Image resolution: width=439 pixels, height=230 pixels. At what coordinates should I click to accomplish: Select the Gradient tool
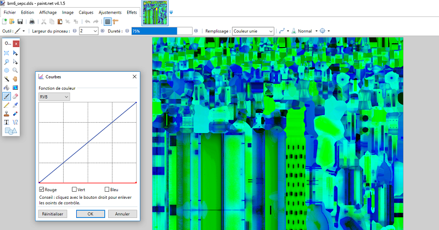[15, 88]
